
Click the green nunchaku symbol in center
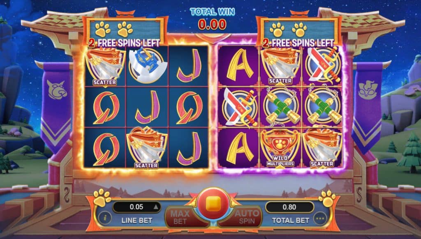[280, 107]
